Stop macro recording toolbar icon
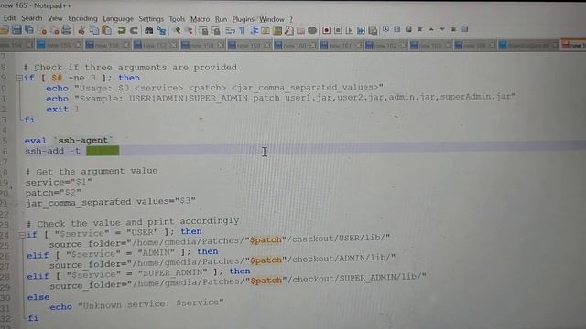Screen dimensions: 586x329 click(338, 30)
